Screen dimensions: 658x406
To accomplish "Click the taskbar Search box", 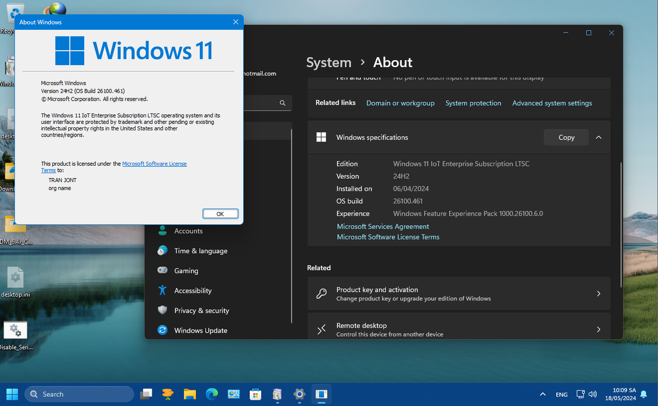I will point(79,394).
